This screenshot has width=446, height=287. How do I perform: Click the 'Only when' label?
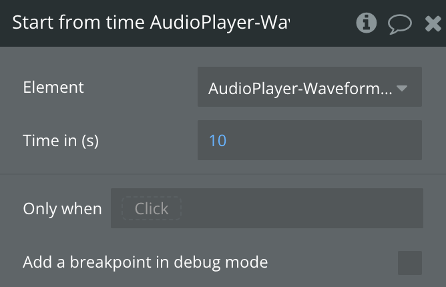pos(62,208)
